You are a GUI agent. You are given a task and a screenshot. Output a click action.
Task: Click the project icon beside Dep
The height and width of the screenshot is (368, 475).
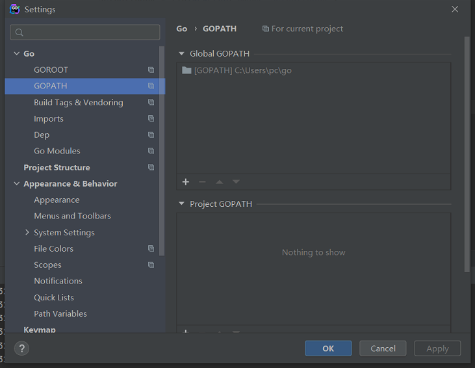point(151,135)
